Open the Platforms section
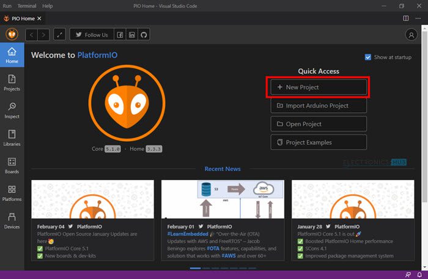This screenshot has height=279, width=428. coord(12,193)
